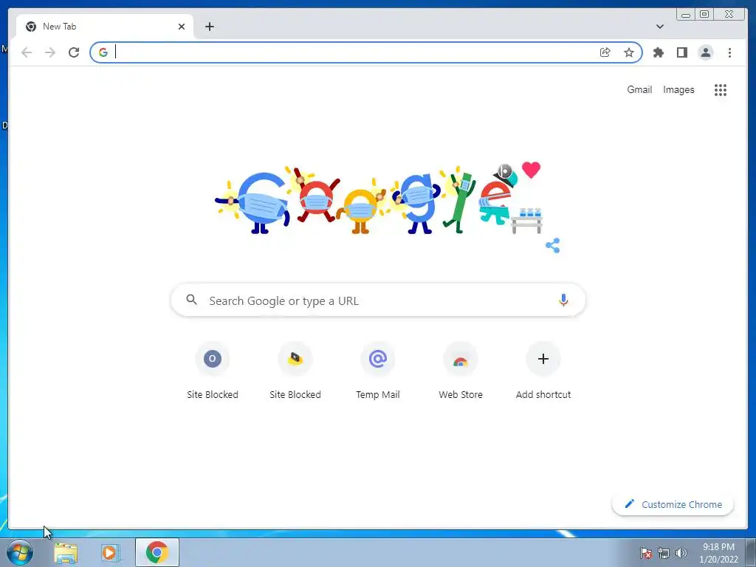Start voice search with the microphone
This screenshot has height=567, width=756.
tap(563, 300)
